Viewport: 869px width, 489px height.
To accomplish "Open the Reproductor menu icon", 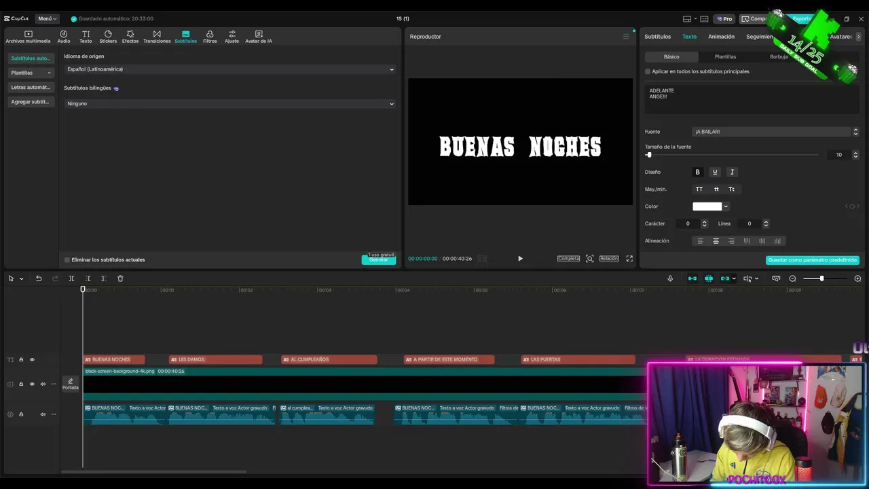I will [626, 37].
